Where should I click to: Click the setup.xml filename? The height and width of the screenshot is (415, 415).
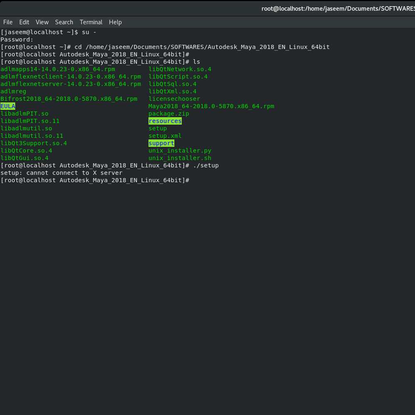[165, 136]
